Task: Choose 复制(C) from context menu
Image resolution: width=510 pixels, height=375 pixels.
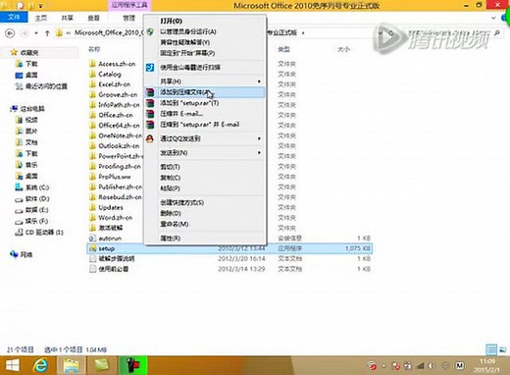Action: tap(204, 178)
